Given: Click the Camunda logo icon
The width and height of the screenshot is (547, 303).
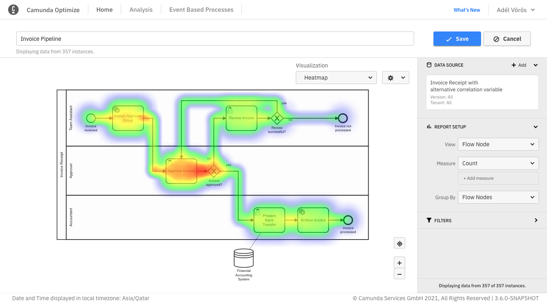Looking at the screenshot, I should pos(13,10).
